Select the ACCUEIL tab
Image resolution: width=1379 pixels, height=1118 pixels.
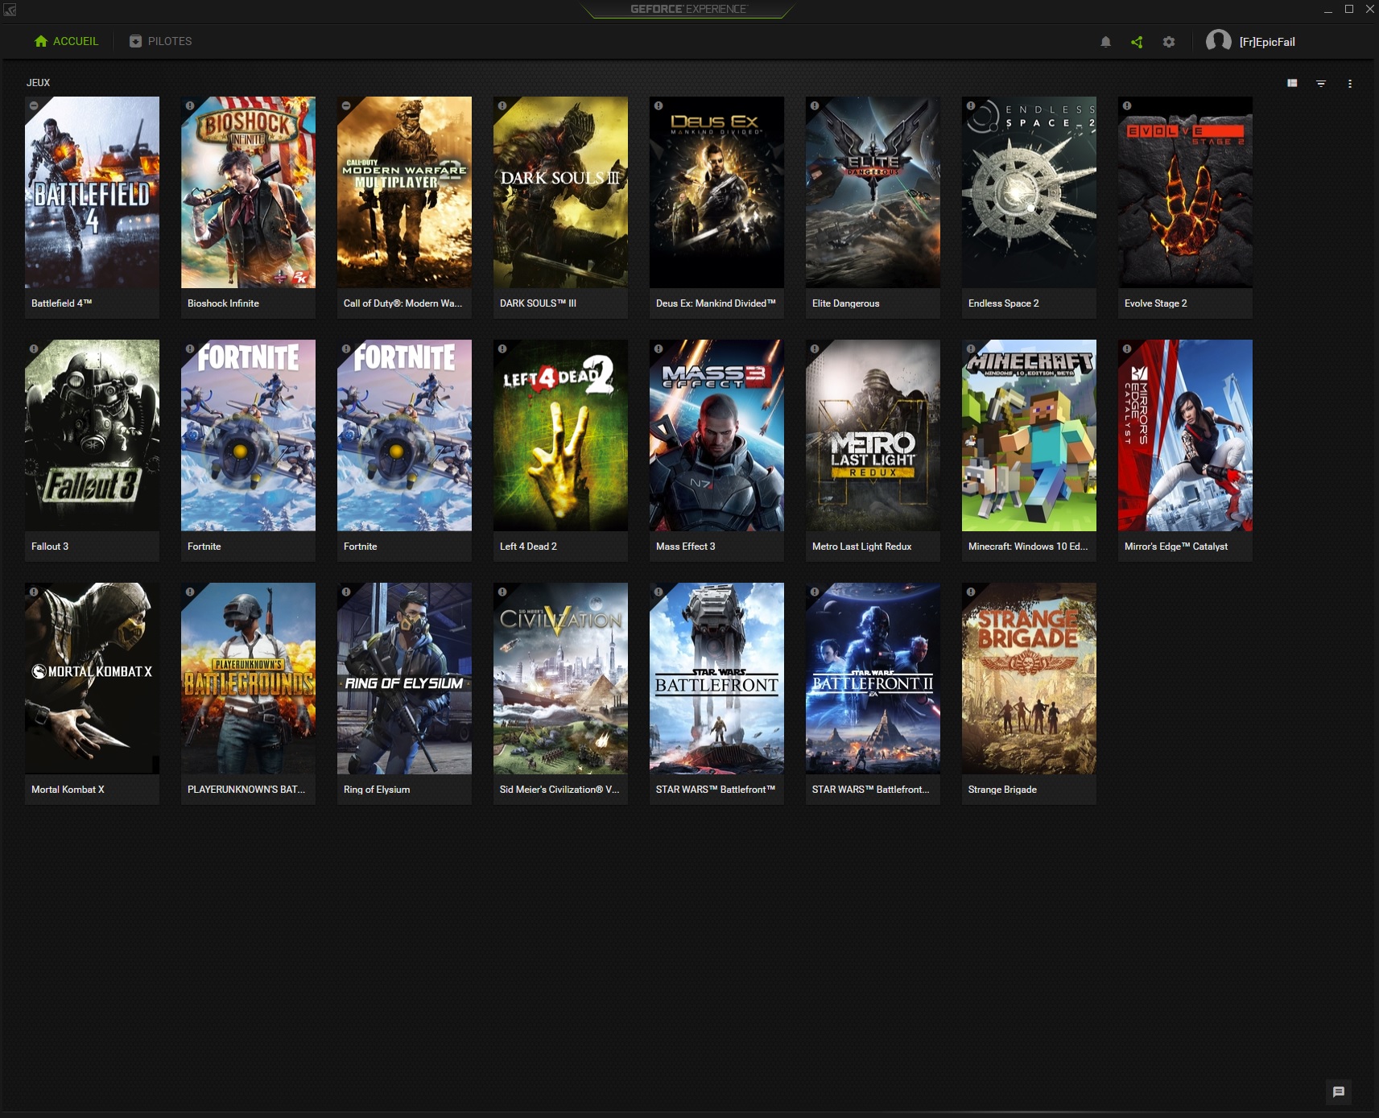coord(68,41)
